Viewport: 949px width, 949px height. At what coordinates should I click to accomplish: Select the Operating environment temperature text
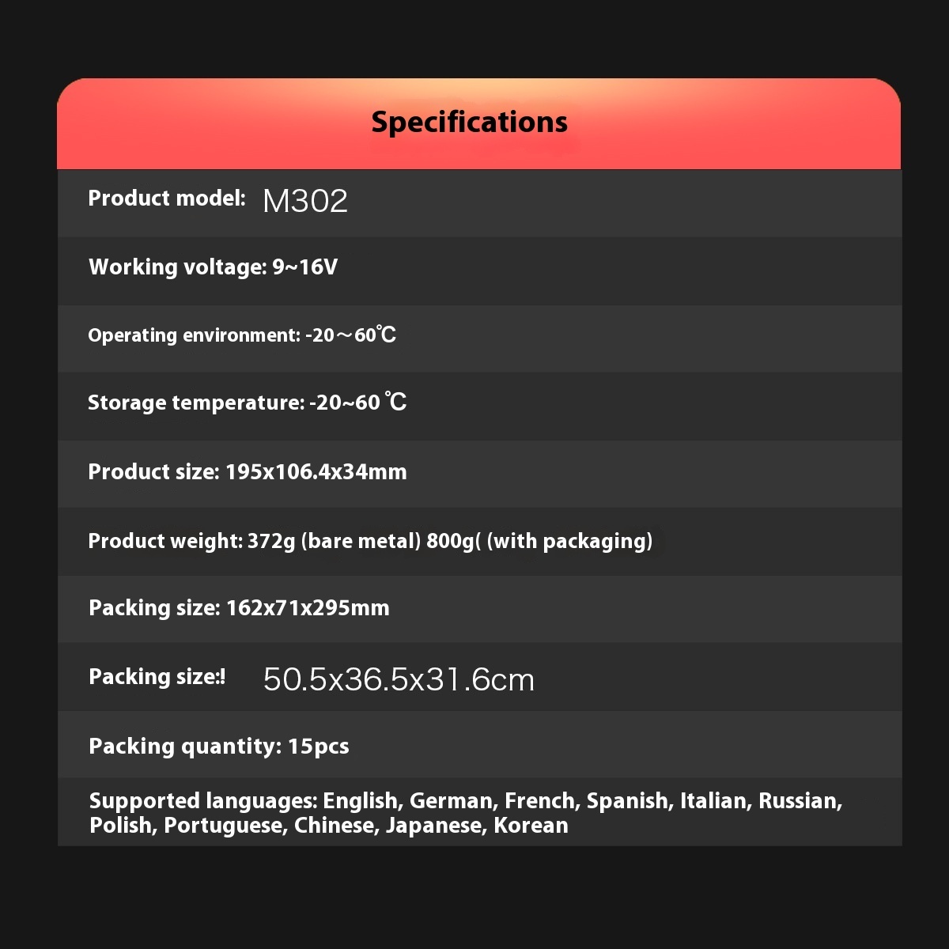[242, 335]
